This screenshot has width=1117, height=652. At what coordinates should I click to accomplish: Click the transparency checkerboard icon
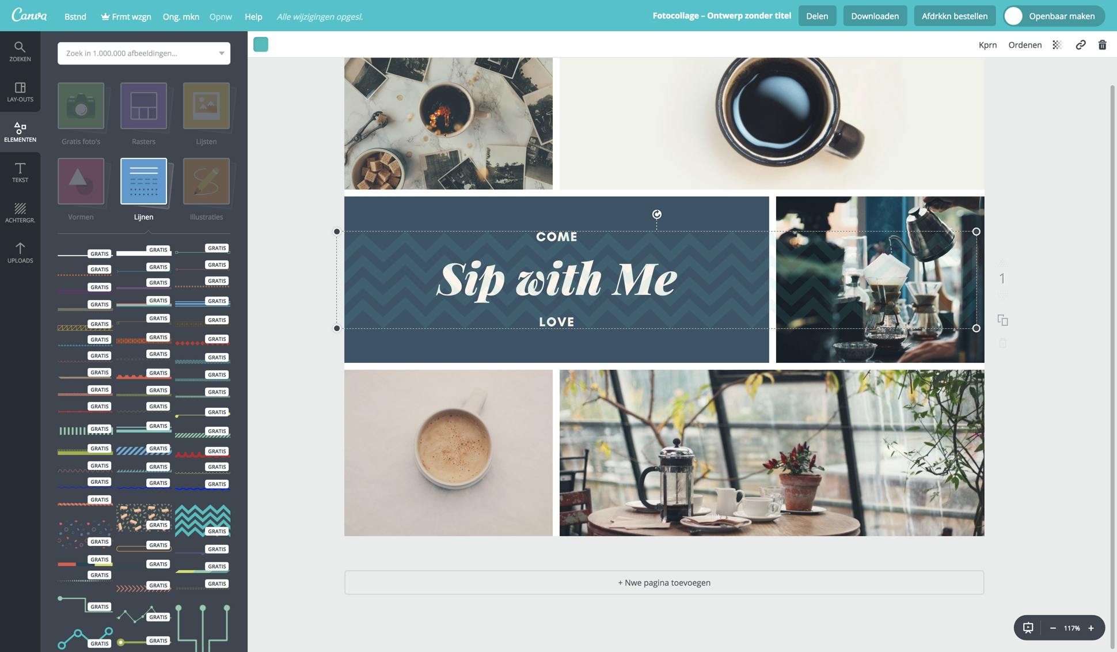(x=1057, y=45)
